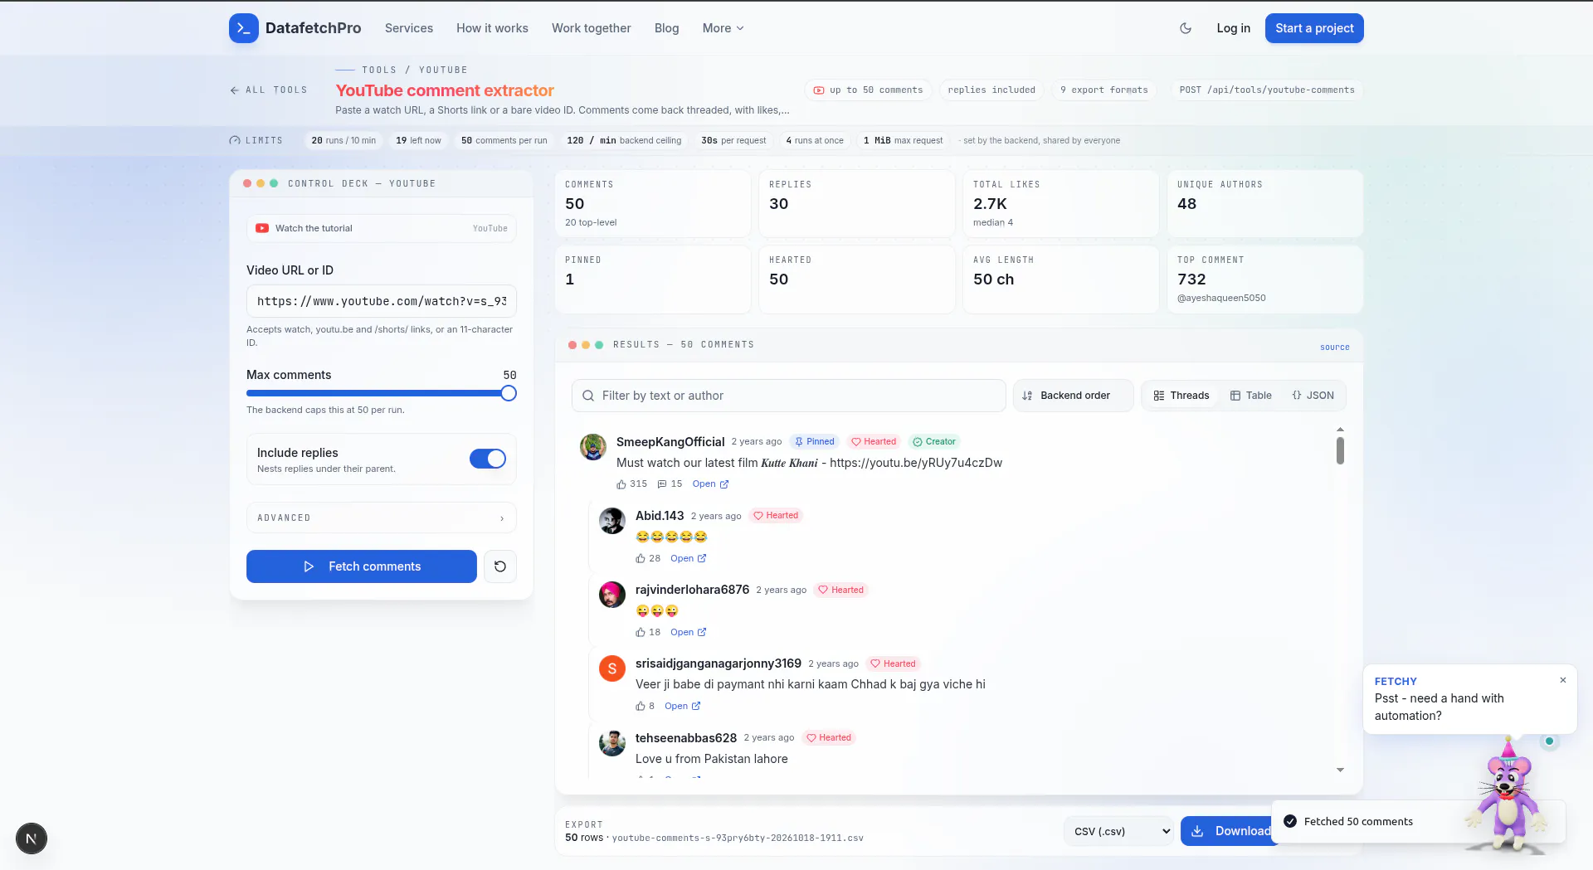Toggle the Include replies switch
The height and width of the screenshot is (870, 1593).
tap(488, 459)
